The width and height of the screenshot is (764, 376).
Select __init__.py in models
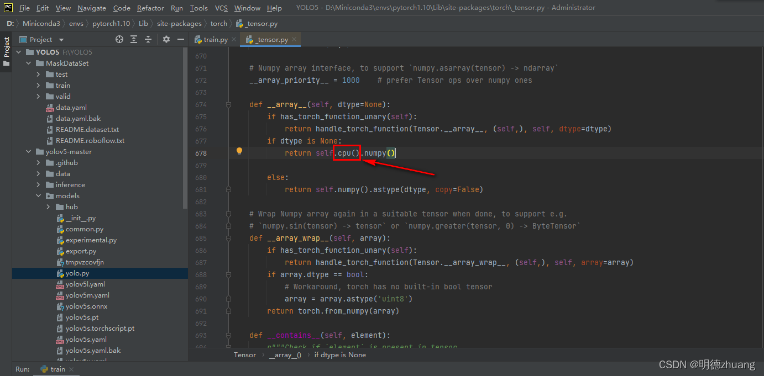click(x=81, y=218)
